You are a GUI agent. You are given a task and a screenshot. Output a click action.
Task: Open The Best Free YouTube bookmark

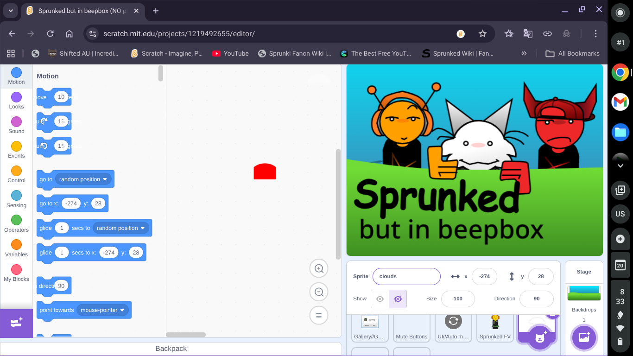pyautogui.click(x=375, y=53)
